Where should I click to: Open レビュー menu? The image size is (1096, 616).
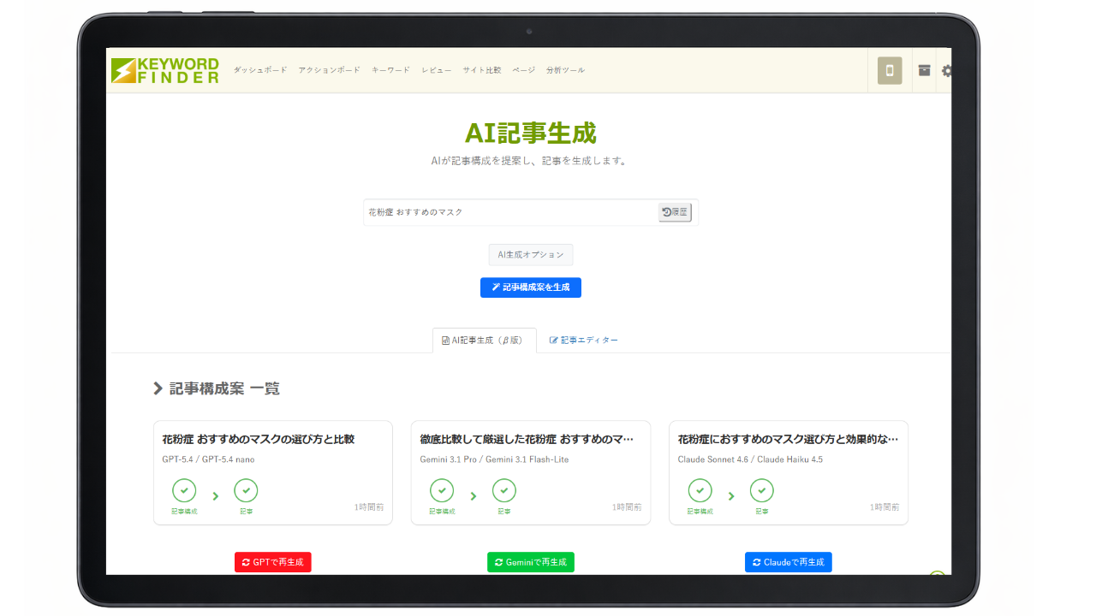437,70
